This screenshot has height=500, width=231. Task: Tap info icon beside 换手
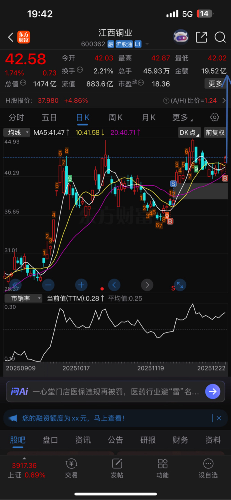(80, 70)
